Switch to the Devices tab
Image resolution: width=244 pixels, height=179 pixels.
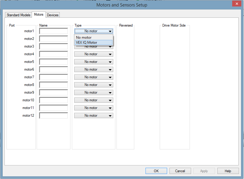coord(53,15)
